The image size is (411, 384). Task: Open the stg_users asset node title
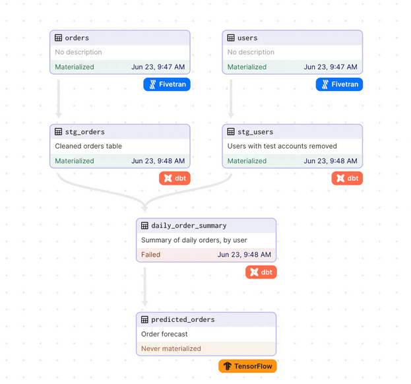coord(255,132)
